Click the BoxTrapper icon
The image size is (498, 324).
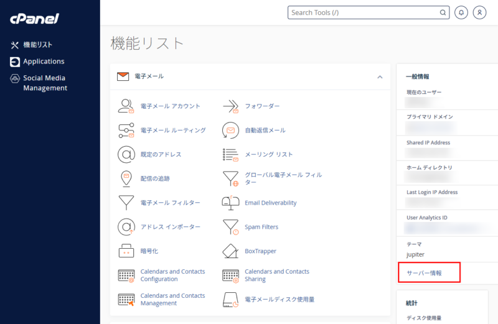pos(231,251)
